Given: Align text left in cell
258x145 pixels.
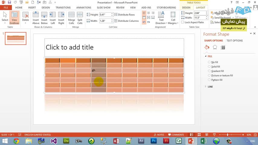Looking at the screenshot, I should [144, 13].
